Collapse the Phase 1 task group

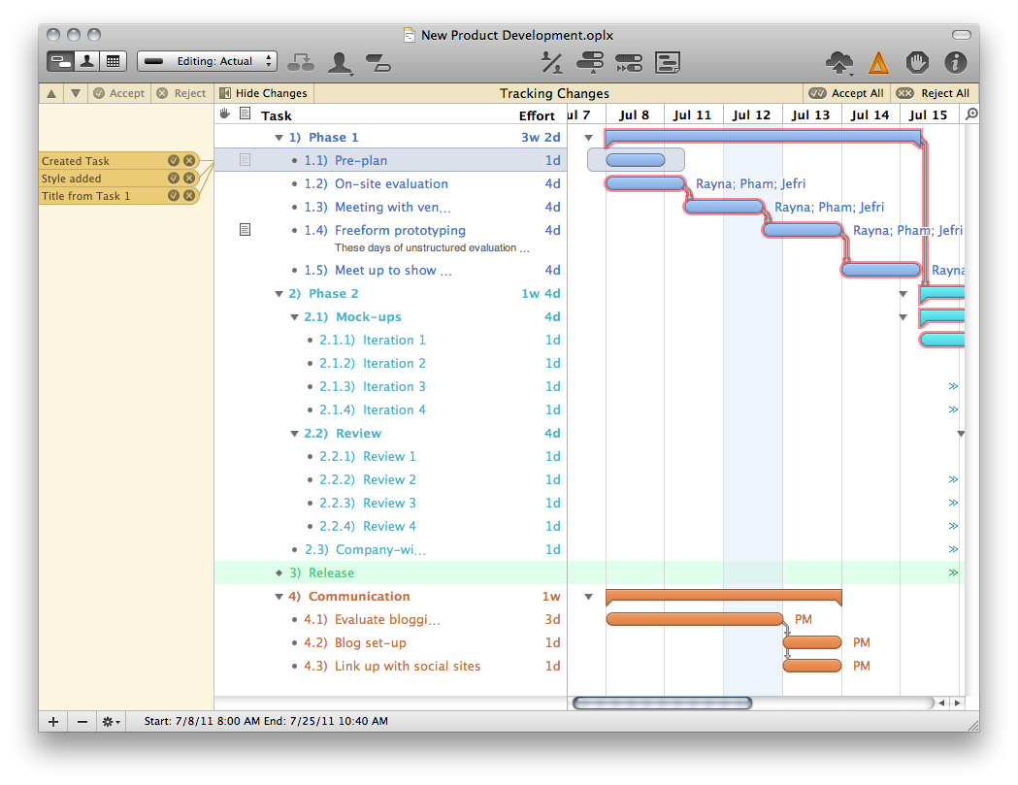click(279, 138)
